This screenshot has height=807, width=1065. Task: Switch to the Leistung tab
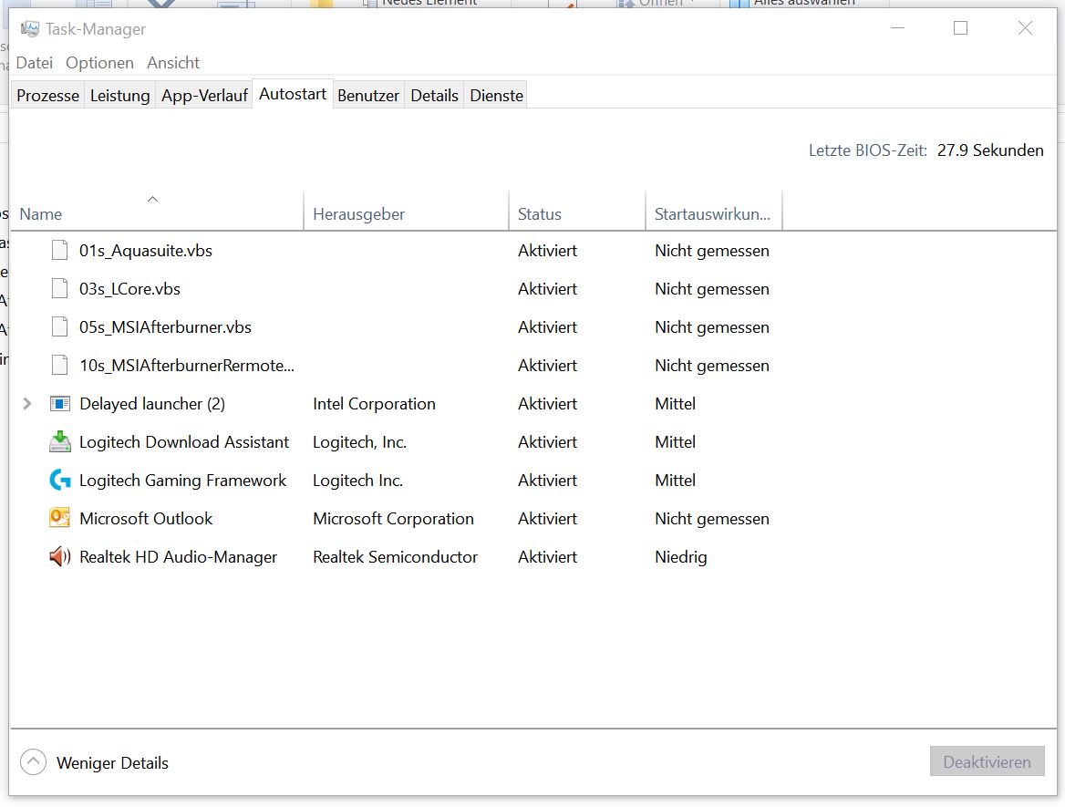tap(119, 95)
